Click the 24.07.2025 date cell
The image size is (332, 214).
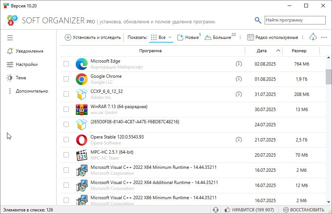[265, 125]
